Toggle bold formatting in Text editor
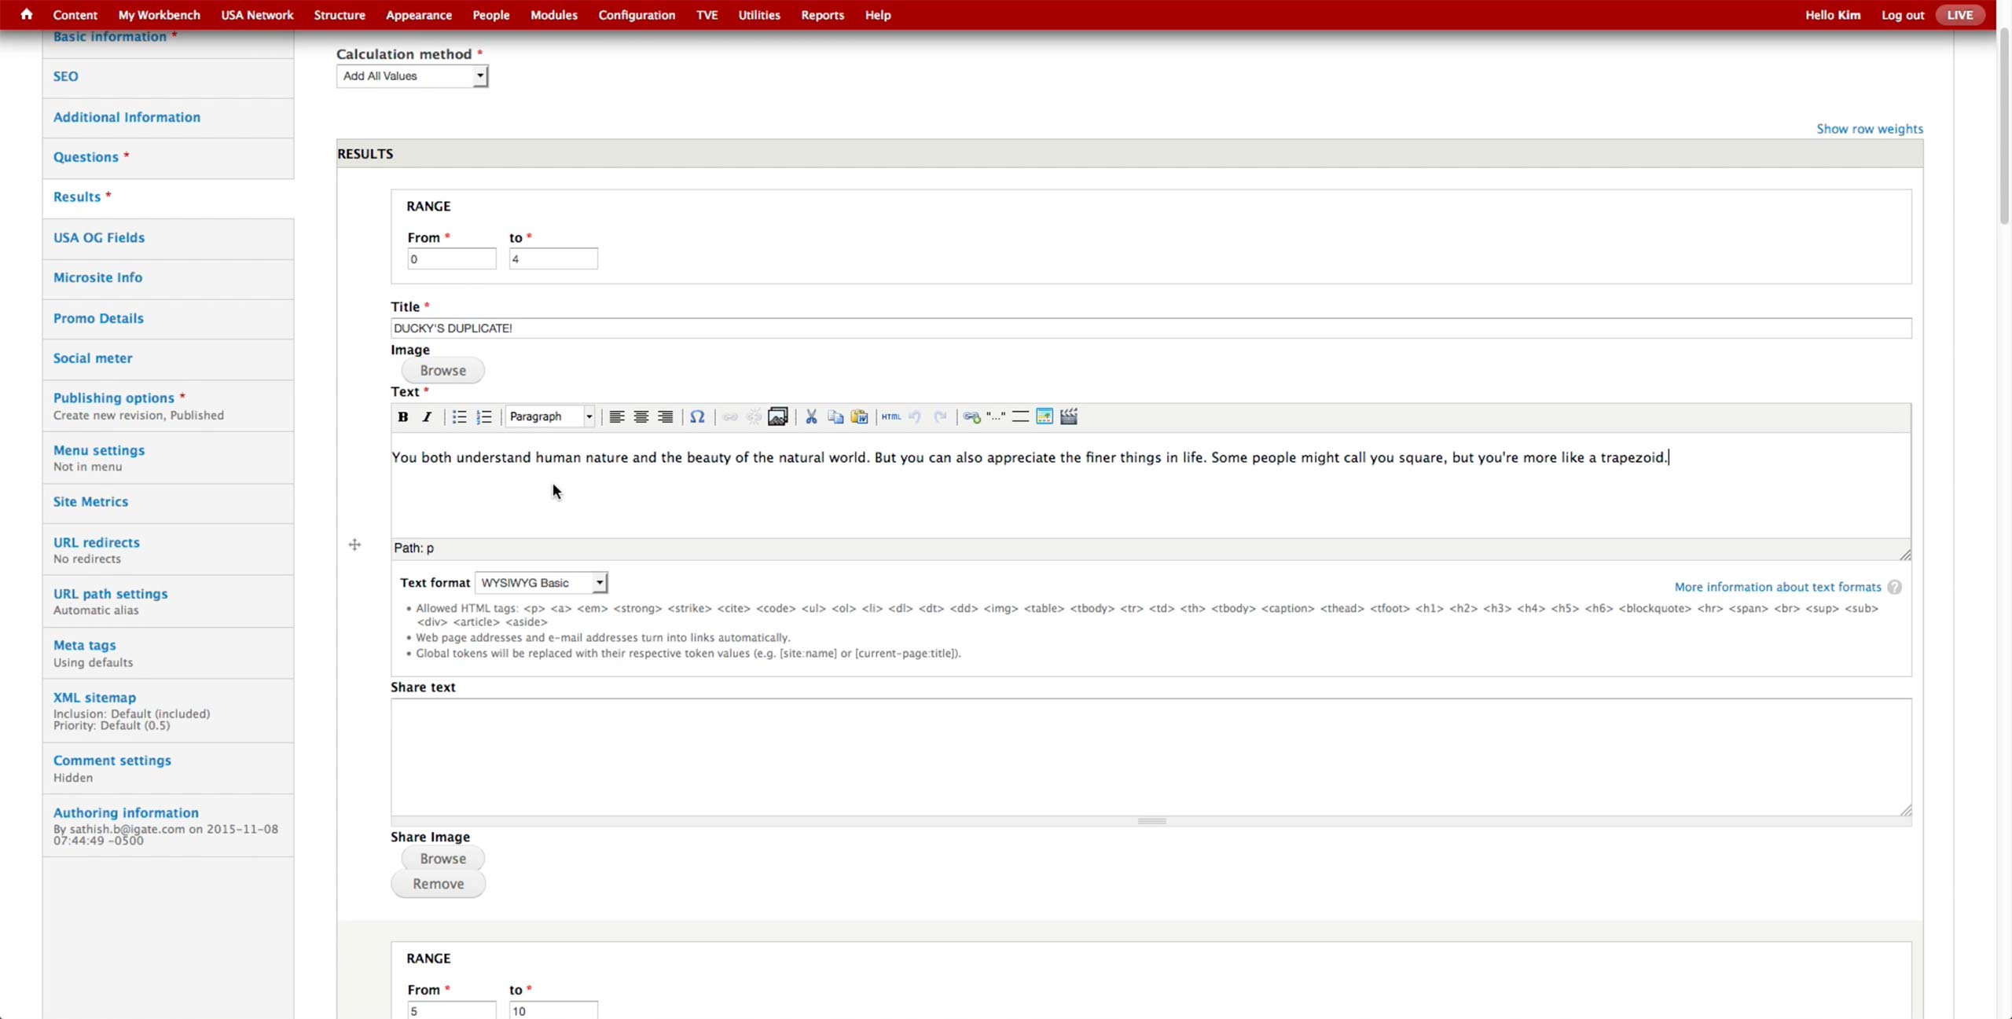The height and width of the screenshot is (1019, 2012). pos(402,416)
